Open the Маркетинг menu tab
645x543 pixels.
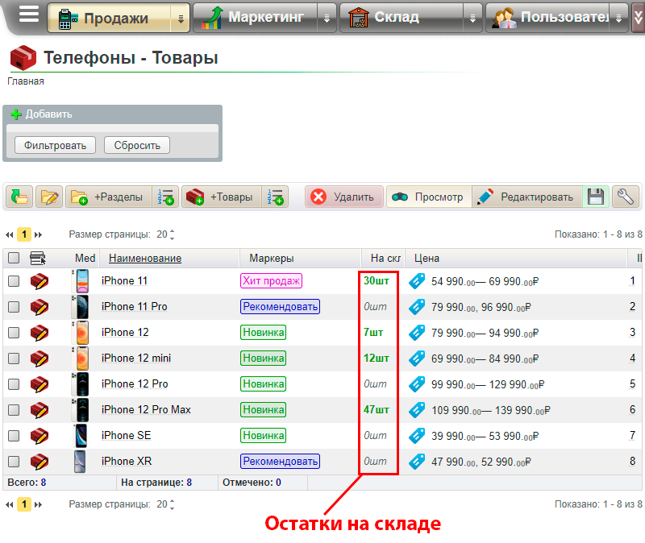point(256,18)
